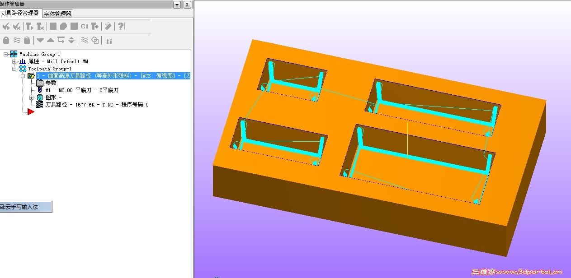Open the 参数 parameters folder icon
The height and width of the screenshot is (278, 571).
click(40, 83)
